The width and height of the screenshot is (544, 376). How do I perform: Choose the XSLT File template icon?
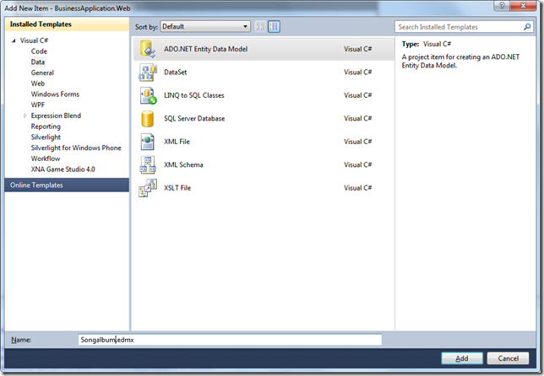148,188
